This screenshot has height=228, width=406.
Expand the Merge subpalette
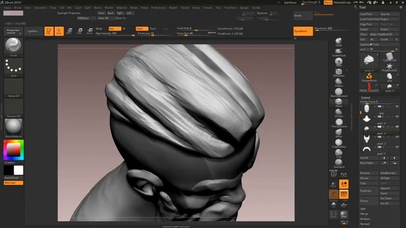[x=363, y=214]
